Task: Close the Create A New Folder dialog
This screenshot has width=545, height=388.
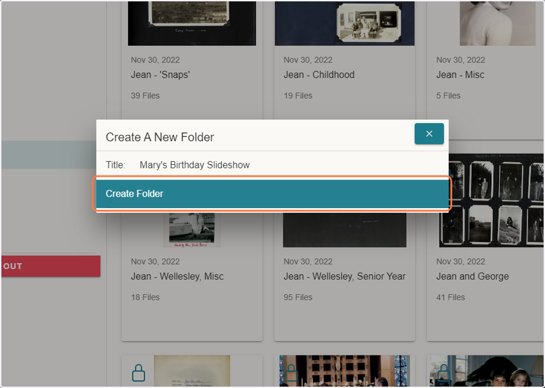Action: (x=429, y=134)
